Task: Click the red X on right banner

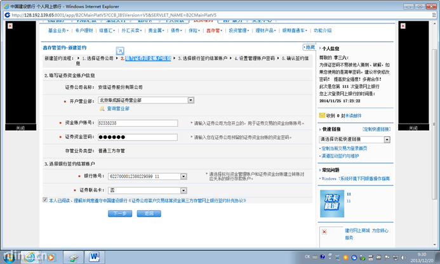Action: (x=403, y=26)
